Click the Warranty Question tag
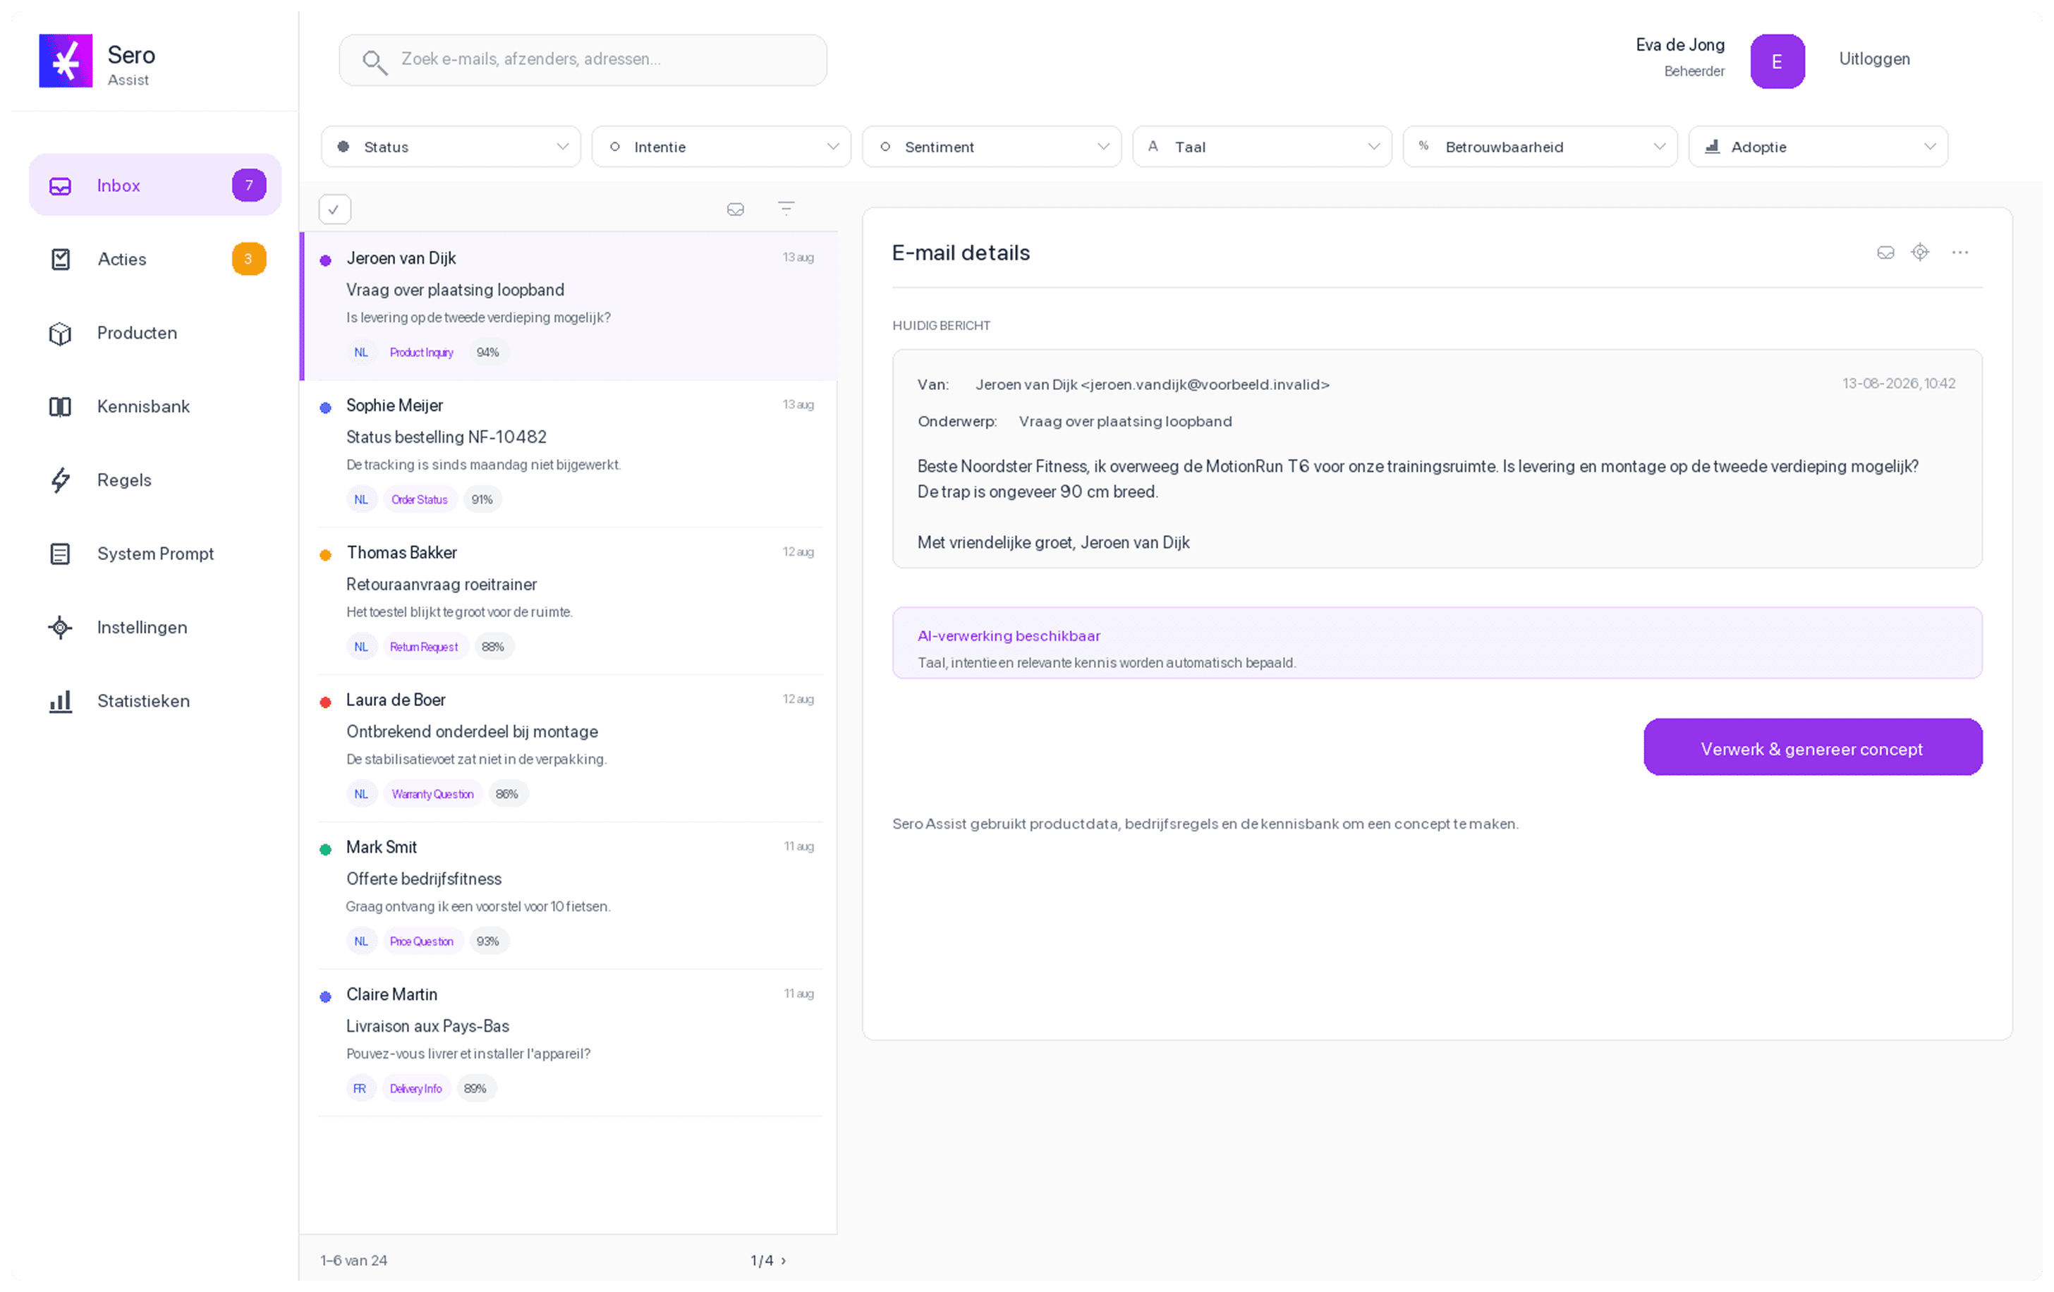Viewport: 2054px width, 1292px height. pos(432,795)
